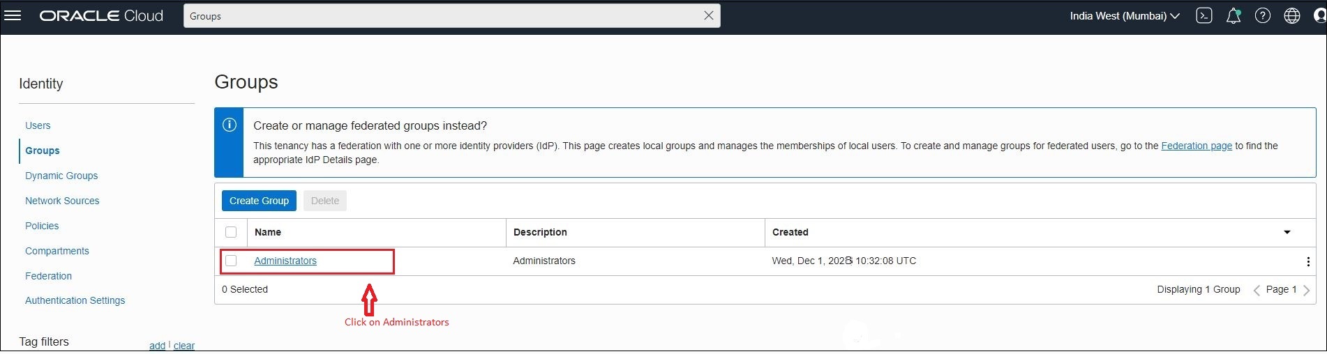This screenshot has height=354, width=1327.
Task: Navigate to Policies in Identity menu
Action: [42, 226]
